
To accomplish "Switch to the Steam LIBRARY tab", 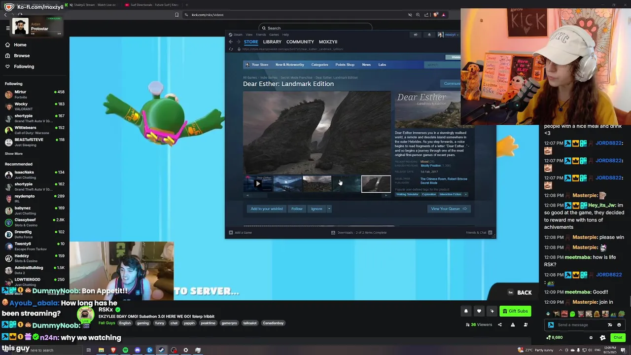I will (272, 42).
